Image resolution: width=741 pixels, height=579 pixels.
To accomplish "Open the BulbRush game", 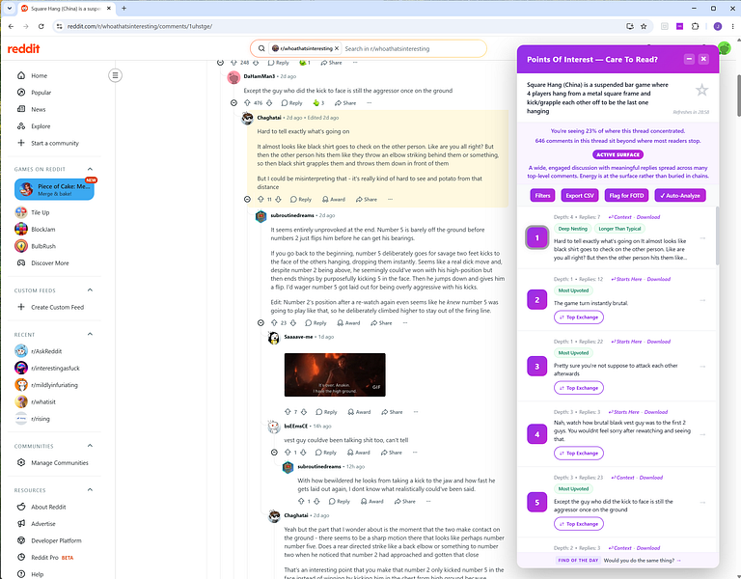I will coord(43,246).
